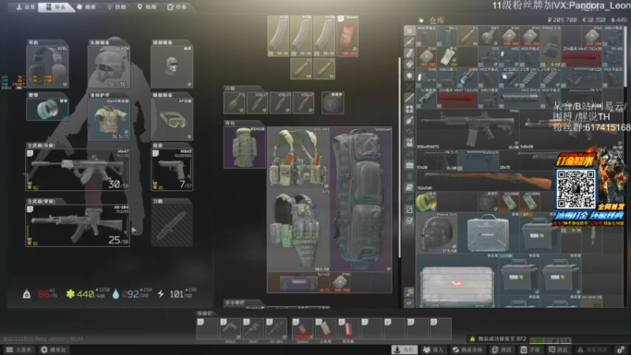This screenshot has width=631, height=355.
Task: Select the balaclava in face cover slot
Action: click(x=172, y=66)
